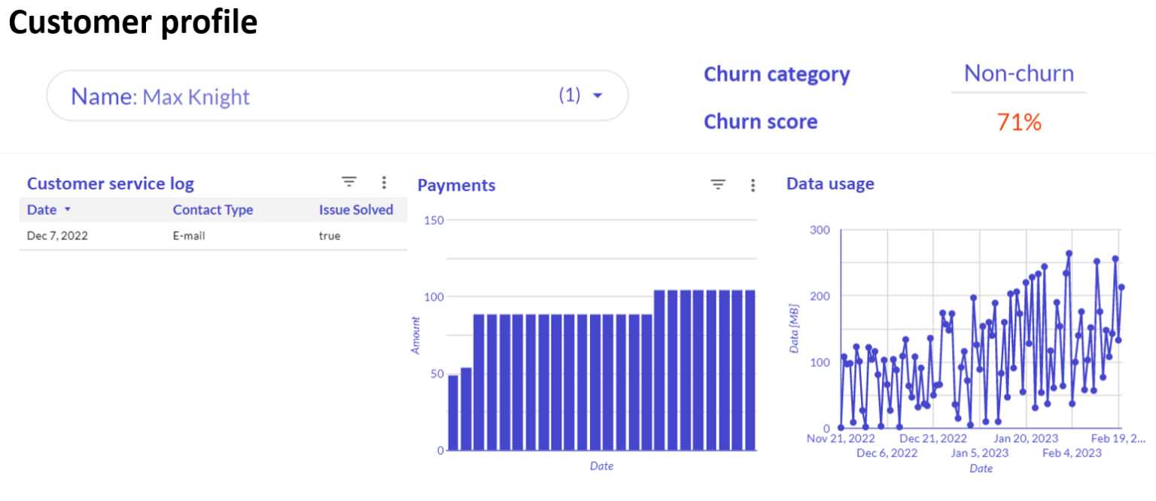Open filter options on Customer service log

click(349, 181)
